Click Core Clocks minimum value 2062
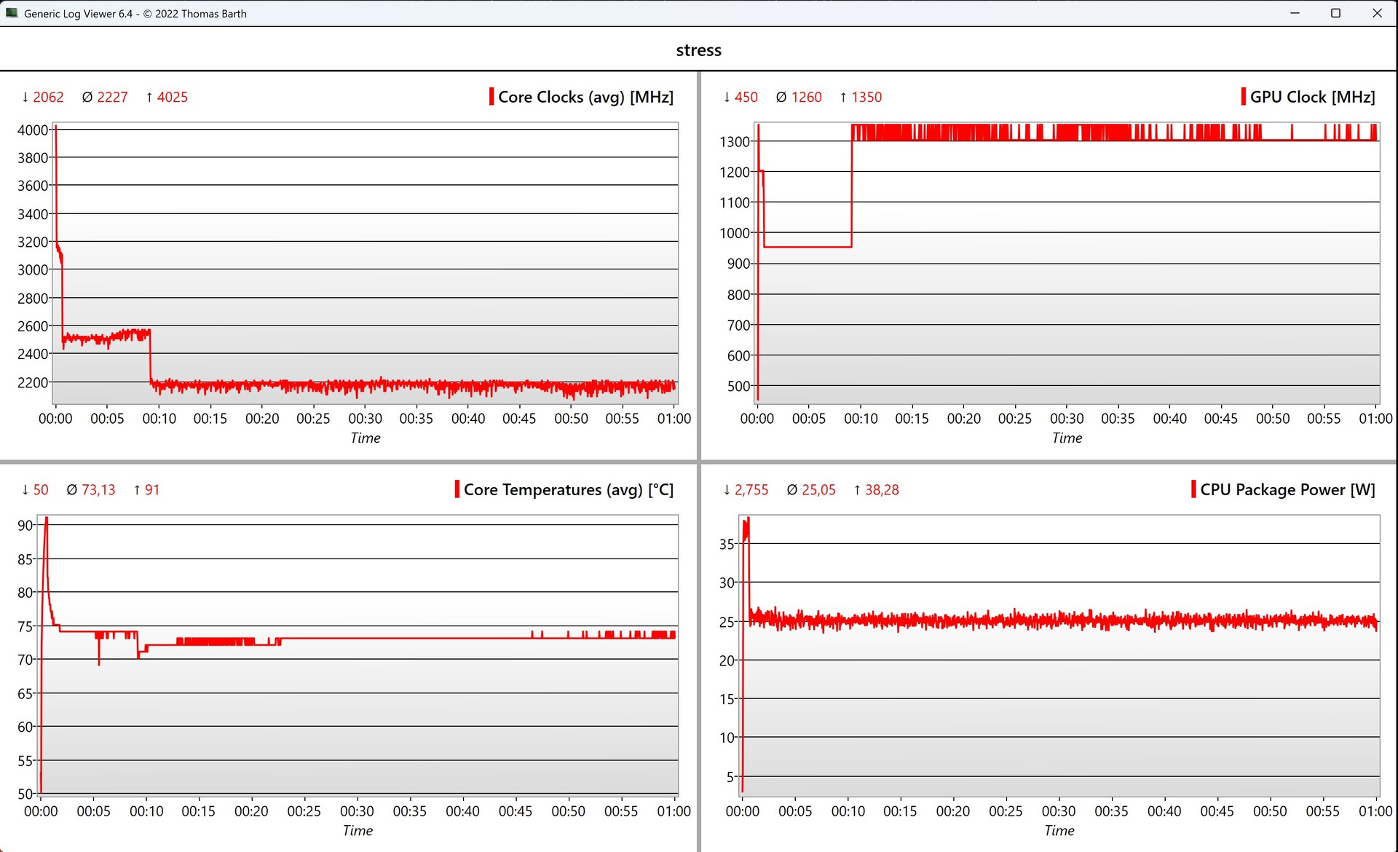 tap(48, 97)
